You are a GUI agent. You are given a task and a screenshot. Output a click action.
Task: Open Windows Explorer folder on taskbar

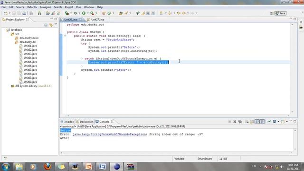click(x=19, y=167)
